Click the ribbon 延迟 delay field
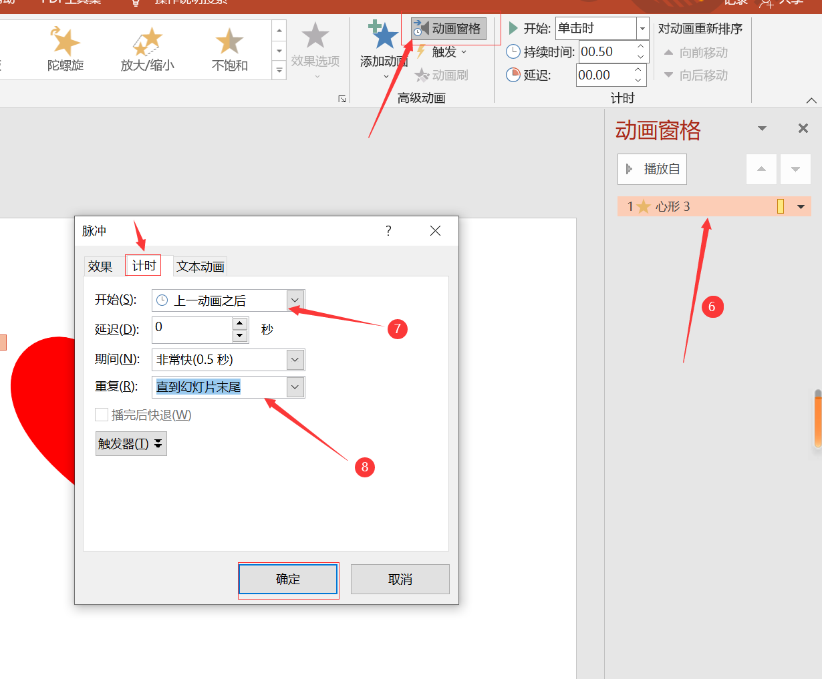This screenshot has height=679, width=822. click(x=604, y=75)
